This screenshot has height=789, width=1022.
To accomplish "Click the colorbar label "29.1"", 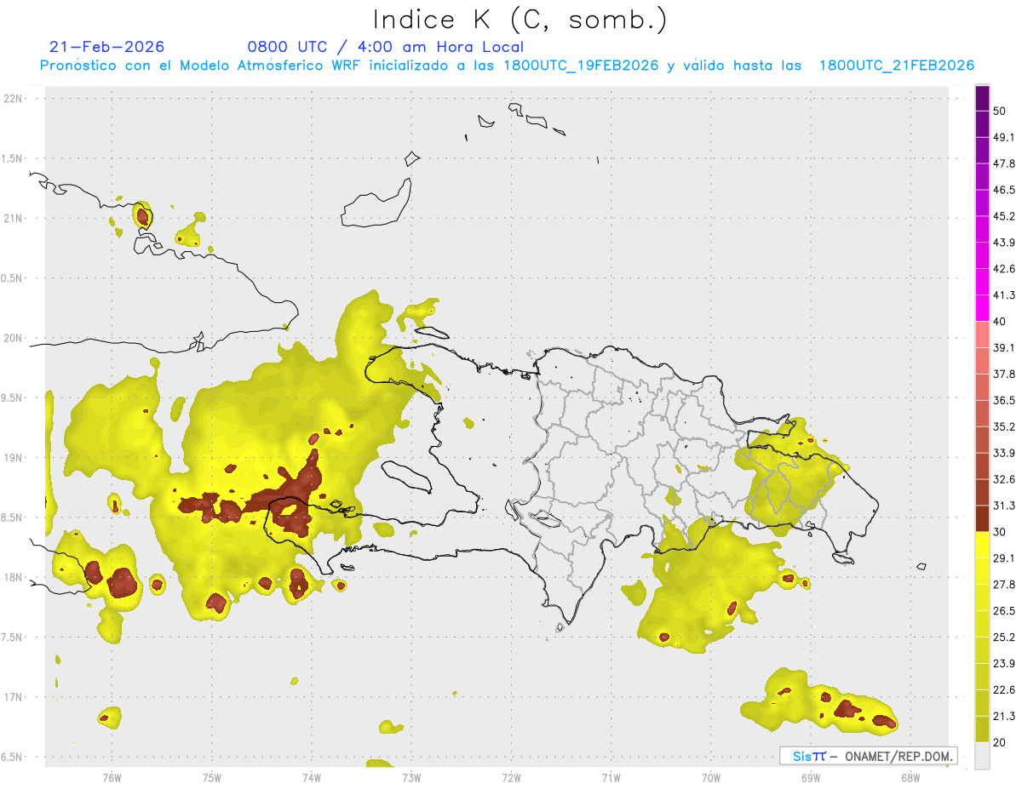I will coord(1004,558).
